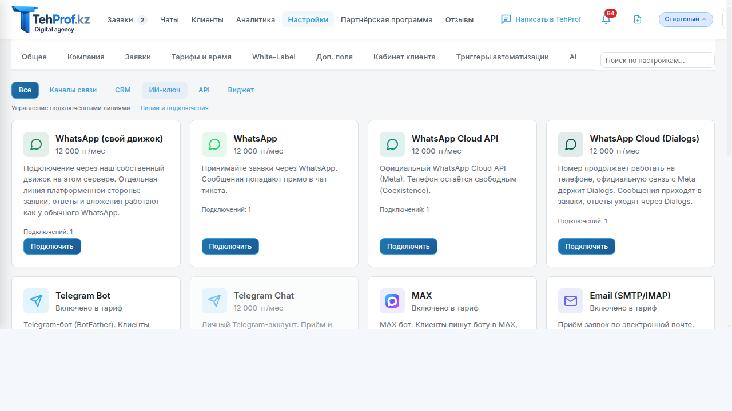Click the Telegram Chat paper plane icon
Viewport: 732px width, 411px height.
tap(214, 301)
